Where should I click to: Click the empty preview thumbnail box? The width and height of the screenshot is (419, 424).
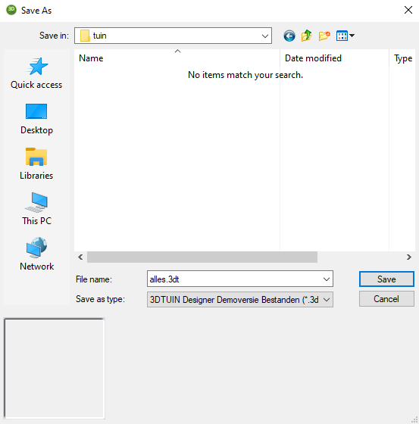tap(55, 368)
